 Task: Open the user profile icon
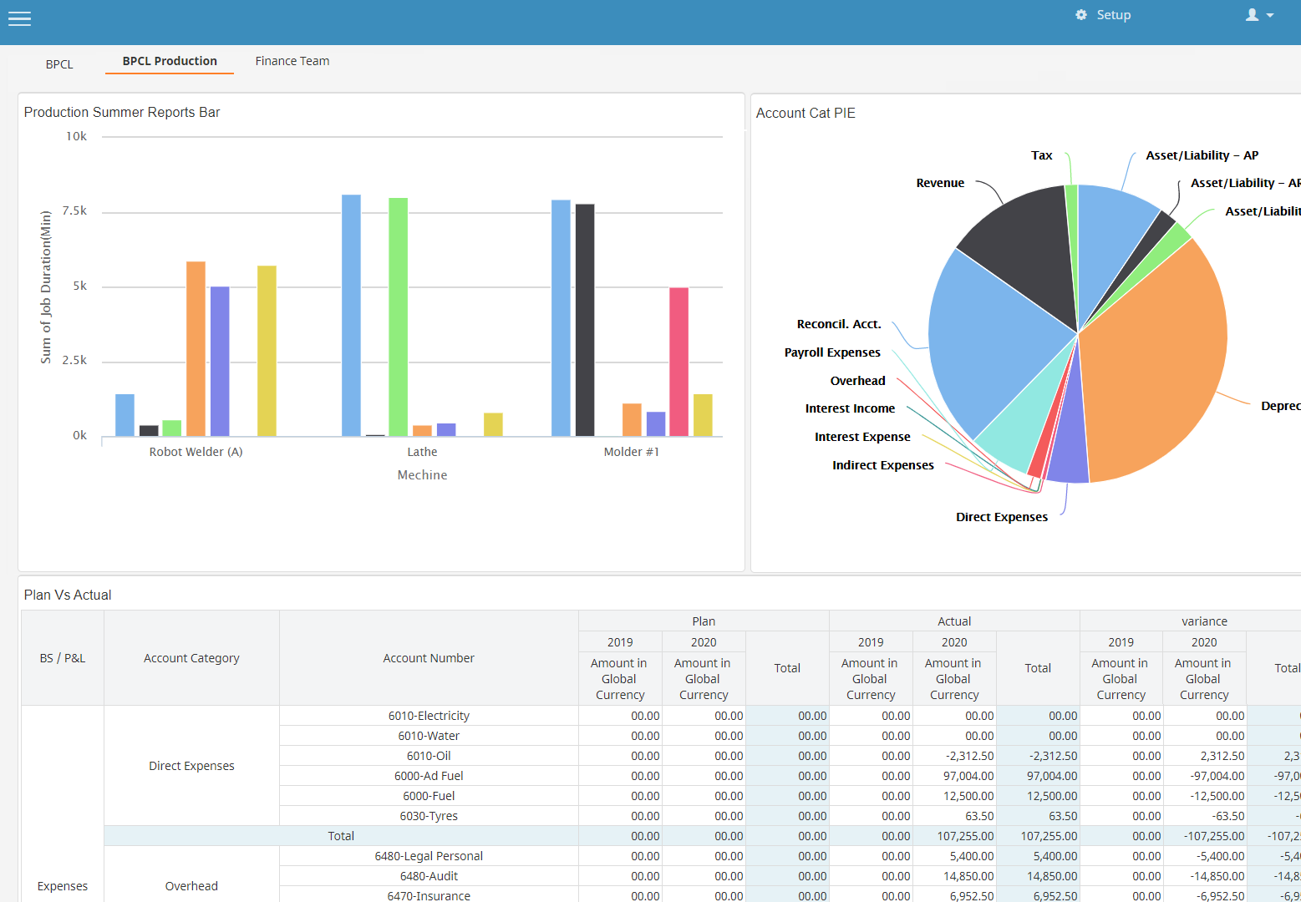[1252, 15]
